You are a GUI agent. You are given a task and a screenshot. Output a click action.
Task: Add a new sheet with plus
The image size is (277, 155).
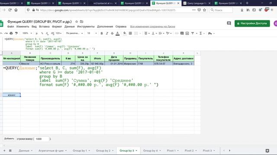coord(4,150)
